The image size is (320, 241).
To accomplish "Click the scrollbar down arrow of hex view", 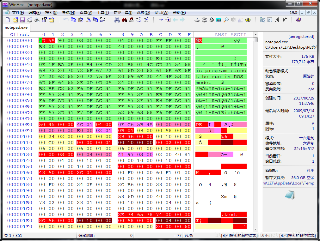I will point(255,229).
